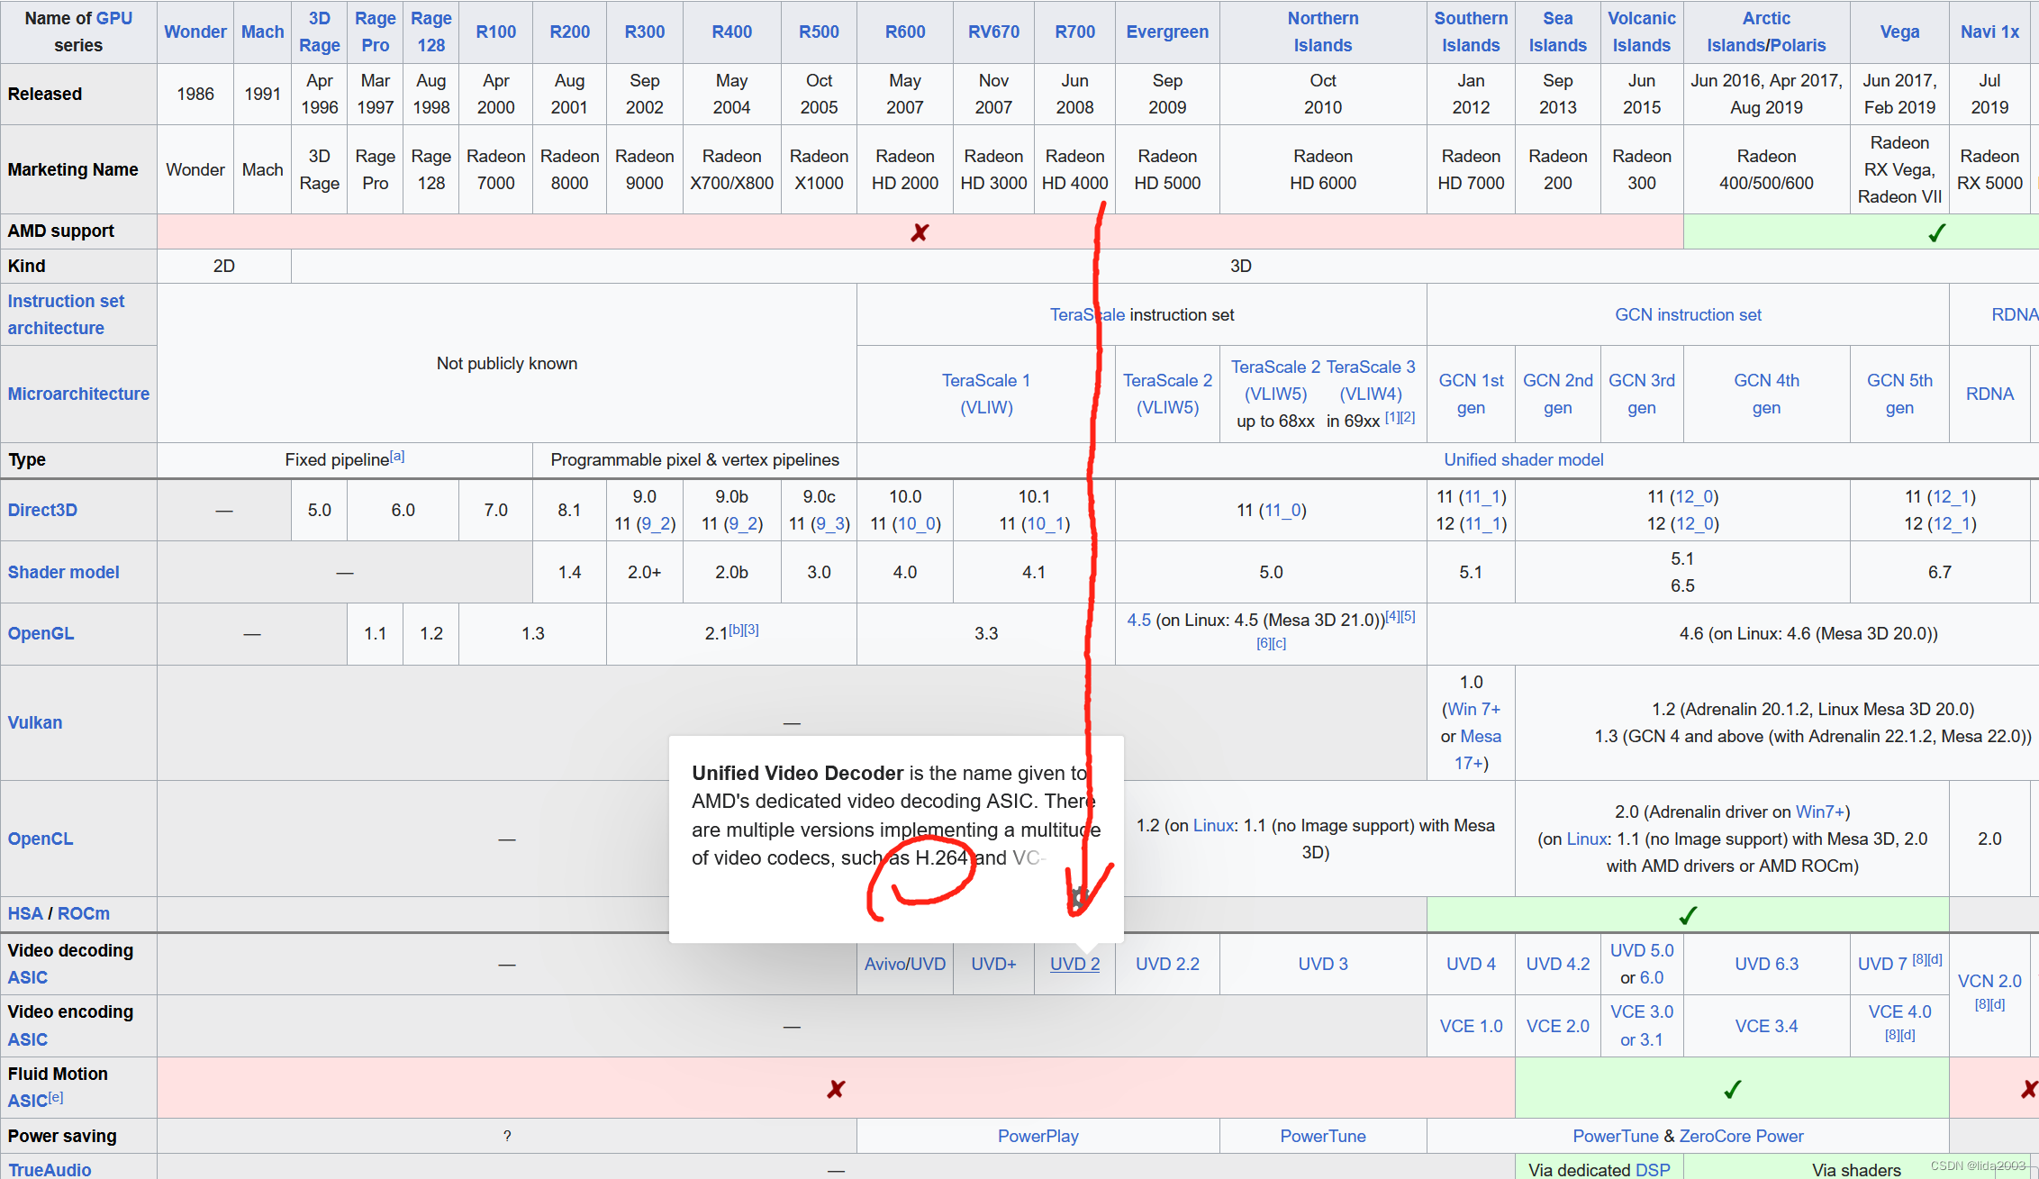Image resolution: width=2039 pixels, height=1179 pixels.
Task: Click the Evergreen series header link
Action: point(1167,32)
